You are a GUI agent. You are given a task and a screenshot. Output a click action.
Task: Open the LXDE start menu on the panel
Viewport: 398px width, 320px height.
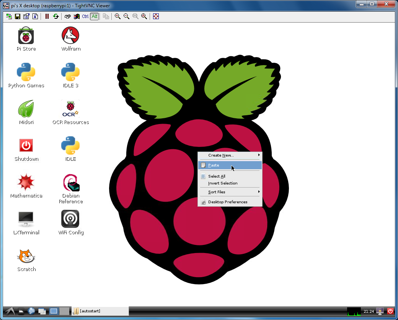[x=10, y=311]
